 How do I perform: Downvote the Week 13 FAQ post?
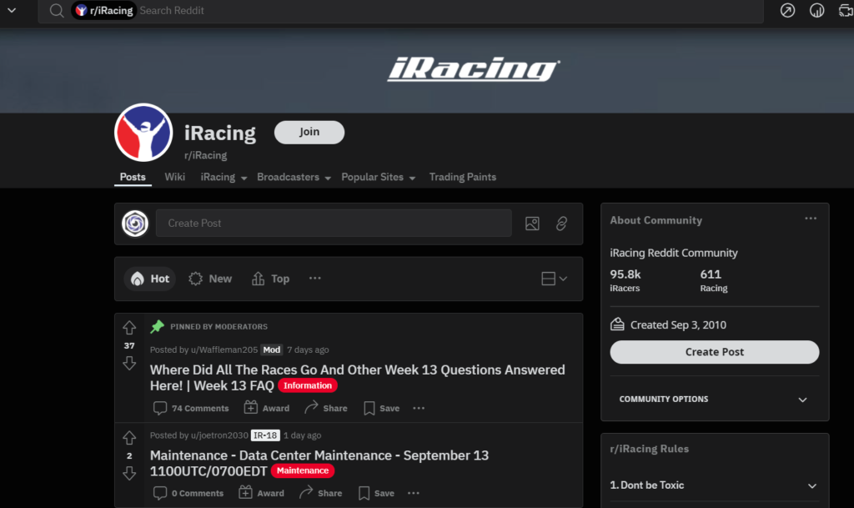coord(129,363)
